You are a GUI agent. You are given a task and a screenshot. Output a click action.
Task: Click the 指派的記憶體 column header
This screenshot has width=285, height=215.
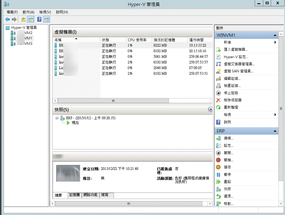(x=169, y=40)
